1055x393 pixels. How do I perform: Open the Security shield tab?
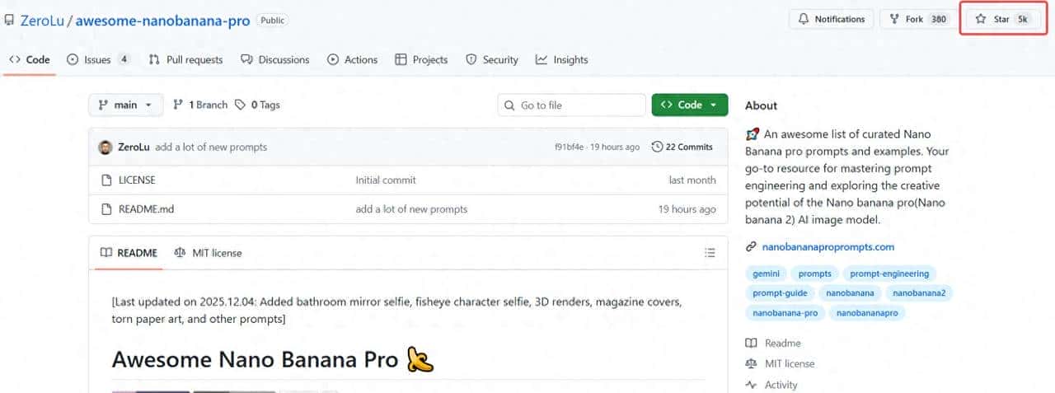pyautogui.click(x=471, y=59)
